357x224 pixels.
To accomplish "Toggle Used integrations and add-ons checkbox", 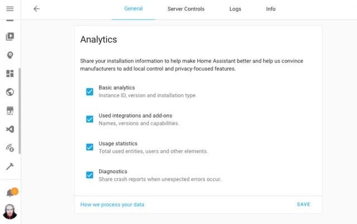I will coord(89,119).
